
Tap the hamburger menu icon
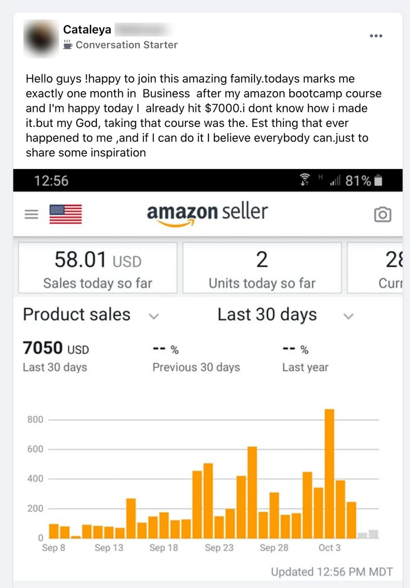pyautogui.click(x=31, y=214)
